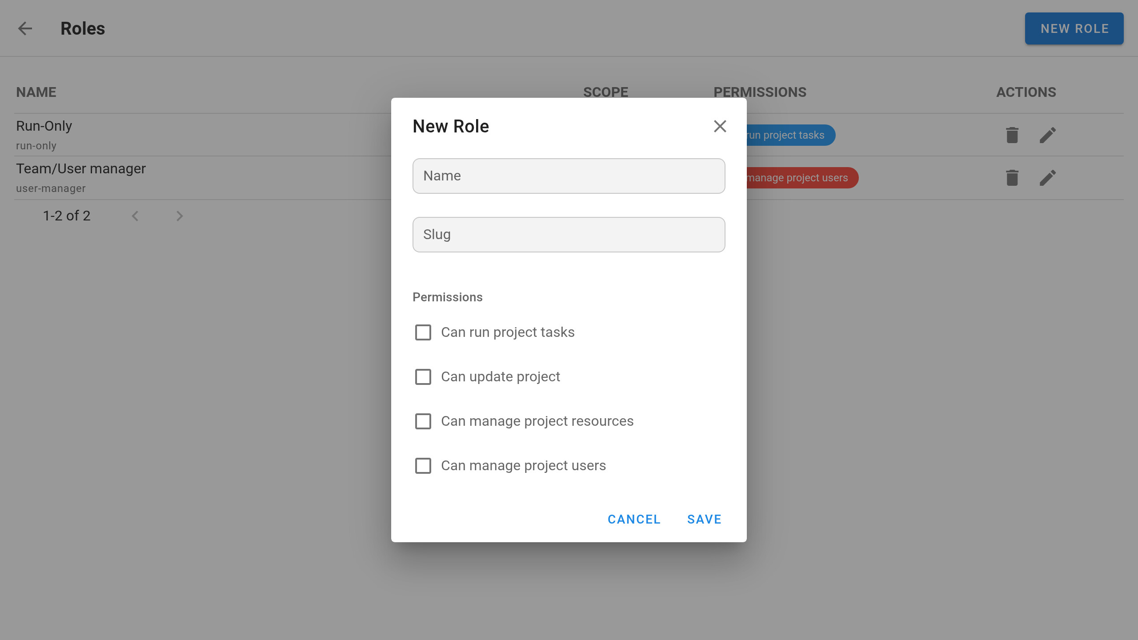Click the Cancel button in the dialog
The image size is (1138, 640).
pyautogui.click(x=634, y=519)
